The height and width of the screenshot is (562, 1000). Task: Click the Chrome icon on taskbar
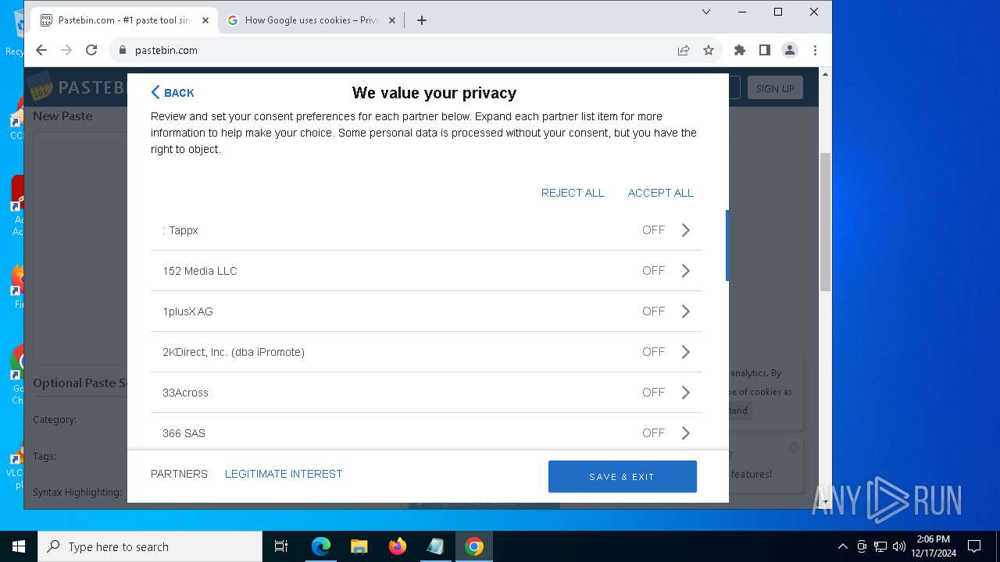pos(473,546)
